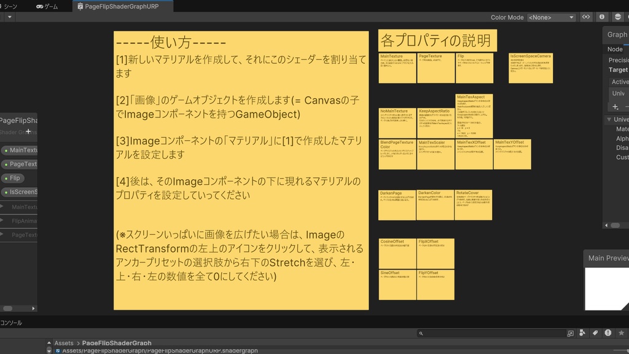The width and height of the screenshot is (629, 354).
Task: Click the favorites star icon
Action: 622,332
